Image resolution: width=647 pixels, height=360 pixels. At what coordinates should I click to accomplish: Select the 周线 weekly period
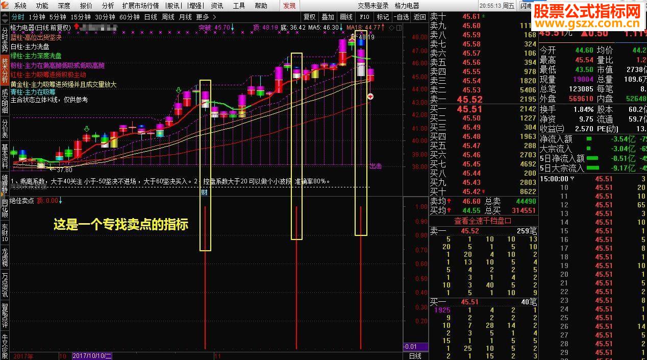(168, 17)
